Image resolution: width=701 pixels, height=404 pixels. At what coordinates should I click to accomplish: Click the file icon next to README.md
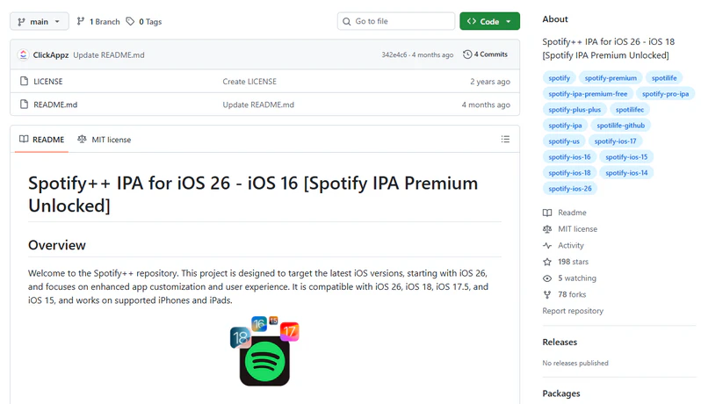pos(24,105)
